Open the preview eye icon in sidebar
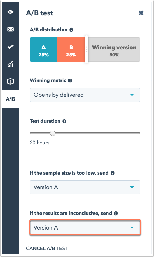154x257 pixels. pyautogui.click(x=10, y=12)
